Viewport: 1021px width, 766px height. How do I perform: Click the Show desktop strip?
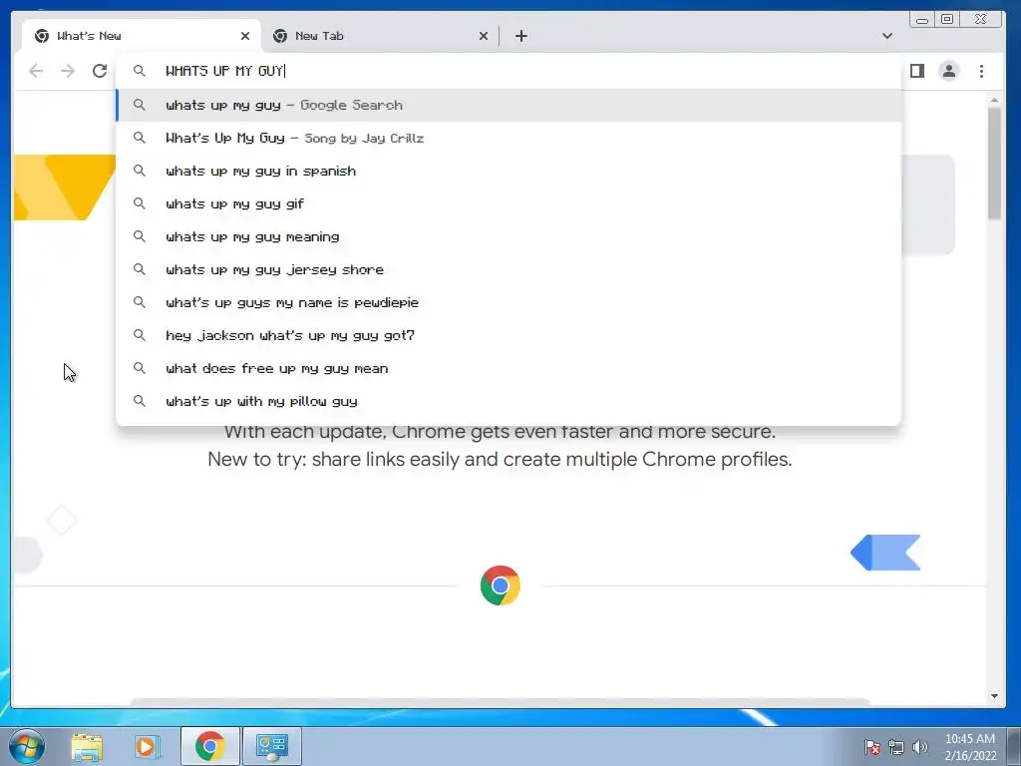click(x=1014, y=746)
